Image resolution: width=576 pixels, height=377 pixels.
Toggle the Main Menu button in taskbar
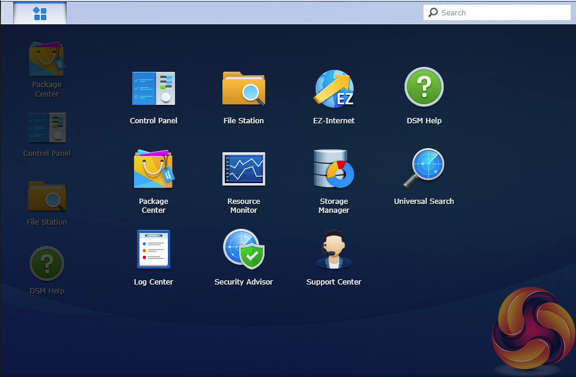[x=40, y=13]
